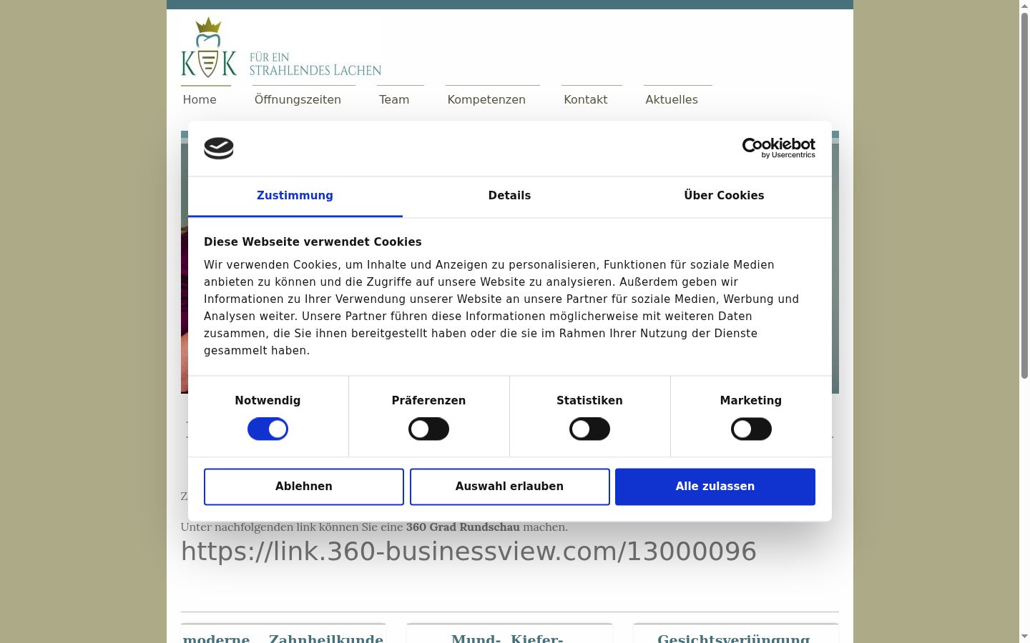Click the moderne Zahnheilkunde heading
This screenshot has width=1030, height=643.
click(283, 639)
